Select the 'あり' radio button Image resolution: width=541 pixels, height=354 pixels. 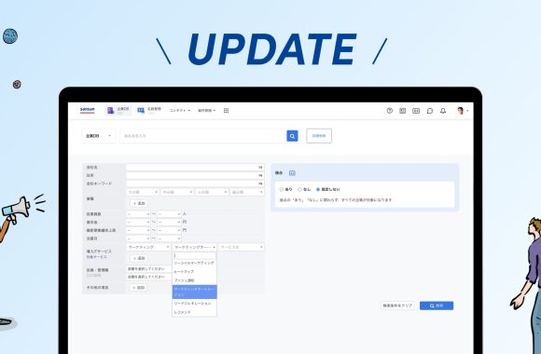click(281, 189)
